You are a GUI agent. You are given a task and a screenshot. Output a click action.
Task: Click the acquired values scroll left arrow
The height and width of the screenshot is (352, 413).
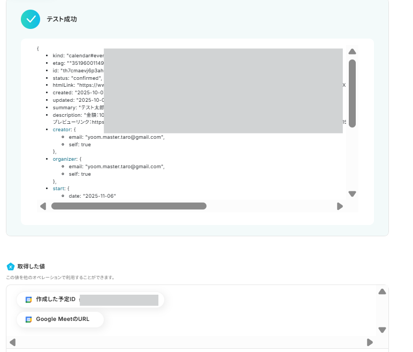(x=12, y=342)
